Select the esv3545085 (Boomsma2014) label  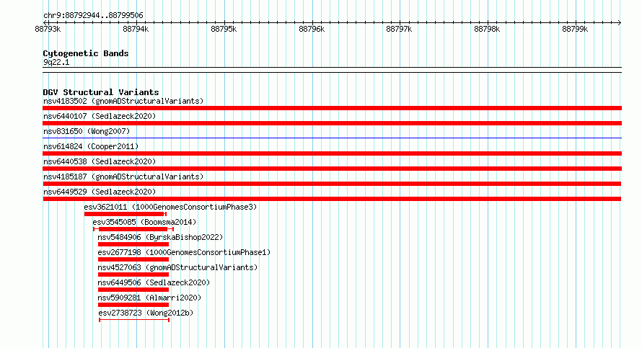point(144,222)
